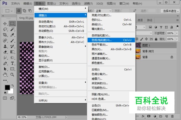Image resolution: width=181 pixels, height=120 pixels.
Task: Expand the 图像旋转(G) submenu
Action: (x=61, y=47)
